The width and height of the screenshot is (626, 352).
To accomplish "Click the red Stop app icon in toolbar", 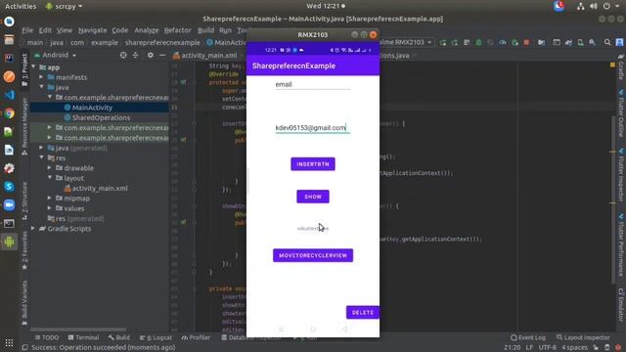I will point(526,42).
